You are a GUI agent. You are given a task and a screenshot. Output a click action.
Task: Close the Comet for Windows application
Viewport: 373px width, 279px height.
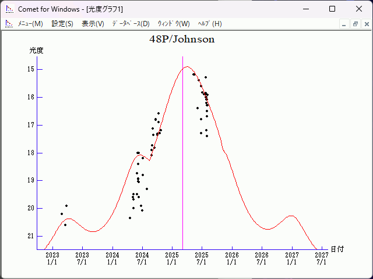coord(358,9)
